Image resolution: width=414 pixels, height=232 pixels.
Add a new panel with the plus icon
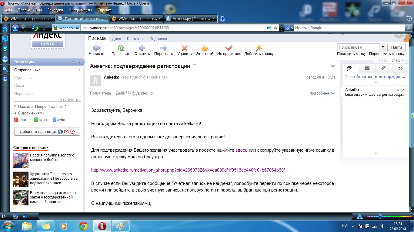(5, 79)
